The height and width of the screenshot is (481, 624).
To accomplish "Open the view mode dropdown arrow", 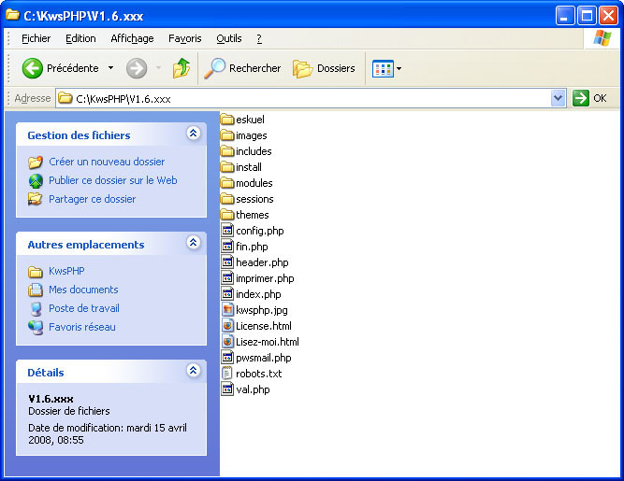I will pos(399,69).
